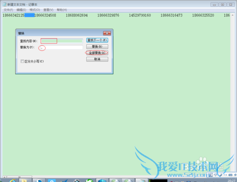This screenshot has width=237, height=182.
Task: Click the 替换(R) button
Action: tap(97, 47)
